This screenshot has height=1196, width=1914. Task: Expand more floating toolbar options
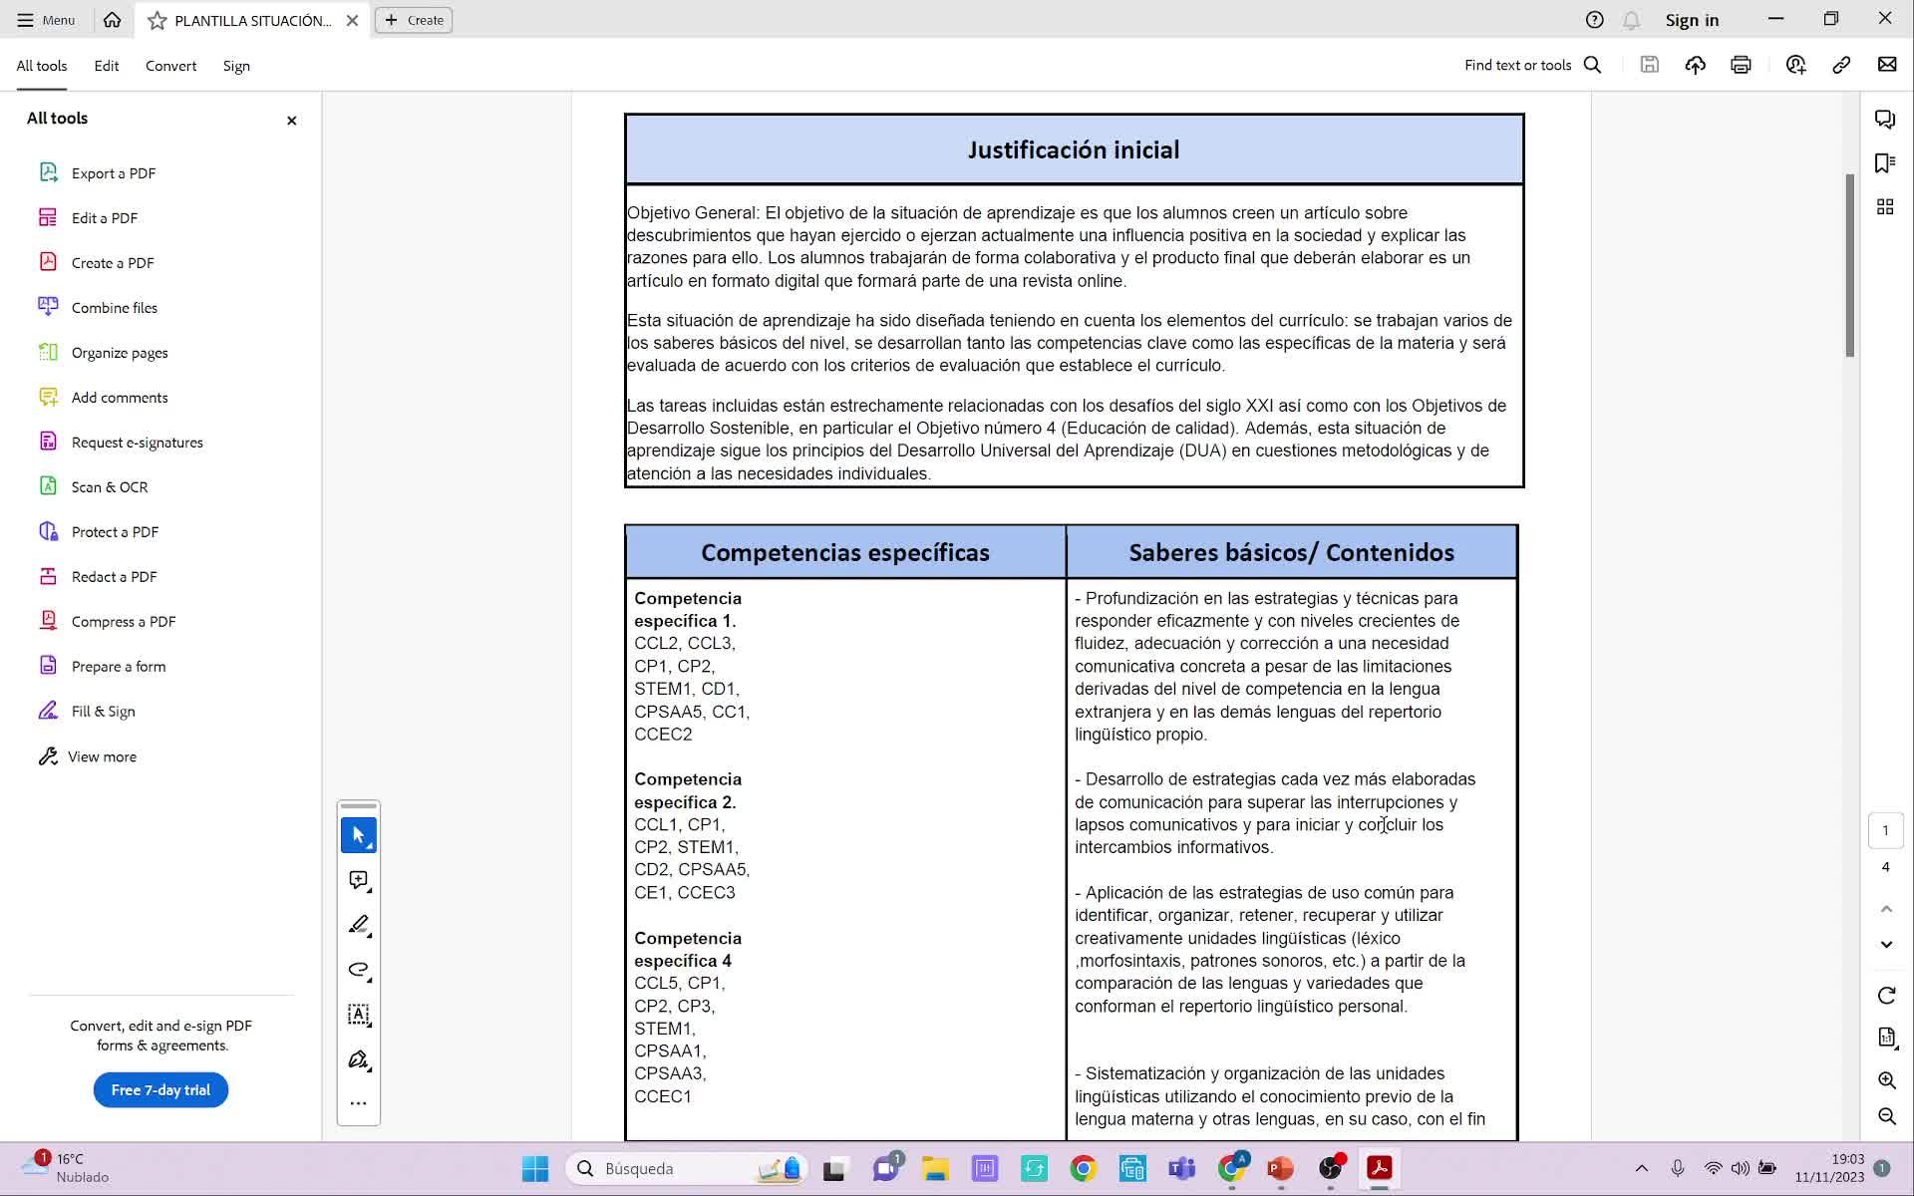(359, 1103)
